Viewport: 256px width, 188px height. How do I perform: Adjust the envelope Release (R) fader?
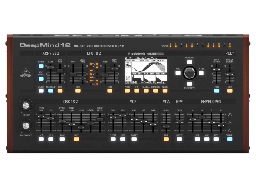[x=221, y=125]
